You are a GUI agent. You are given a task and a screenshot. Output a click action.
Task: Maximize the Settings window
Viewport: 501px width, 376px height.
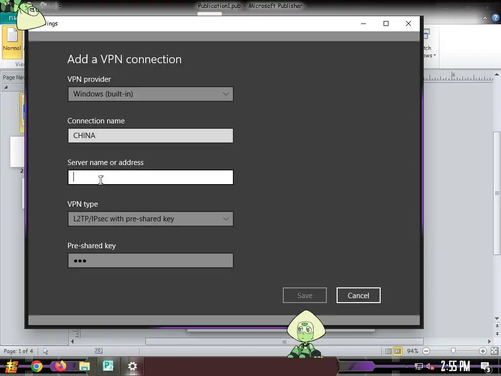click(386, 23)
